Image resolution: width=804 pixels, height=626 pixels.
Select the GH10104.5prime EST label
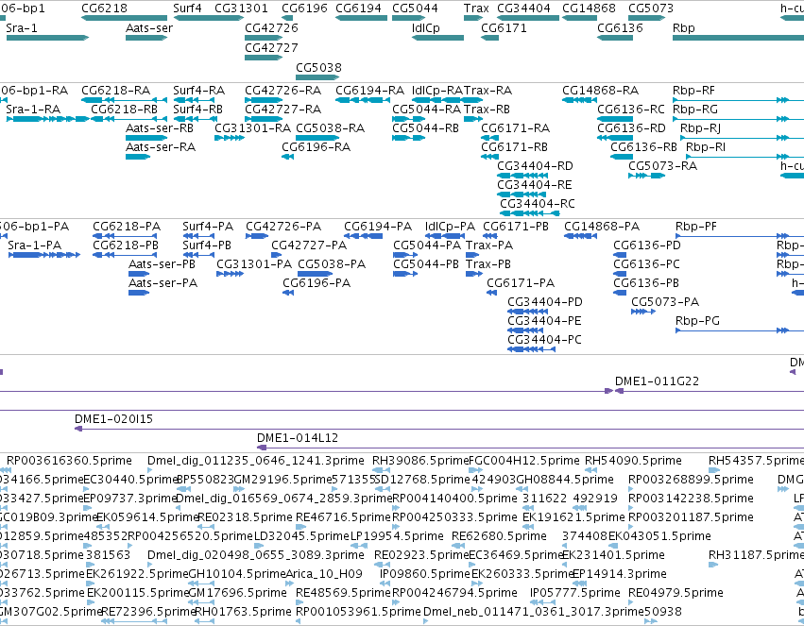237,574
